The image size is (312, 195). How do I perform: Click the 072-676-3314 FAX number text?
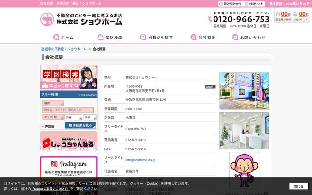click(136, 149)
